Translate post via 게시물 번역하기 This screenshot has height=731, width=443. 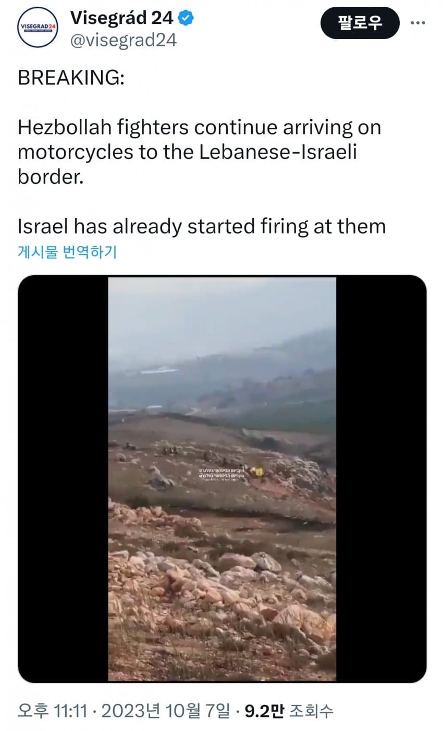[x=67, y=252]
